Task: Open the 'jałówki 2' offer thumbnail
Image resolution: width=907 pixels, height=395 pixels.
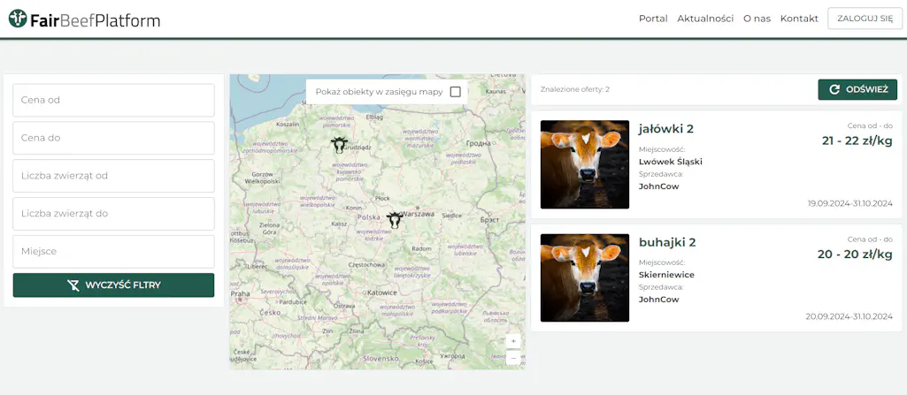Action: (584, 164)
